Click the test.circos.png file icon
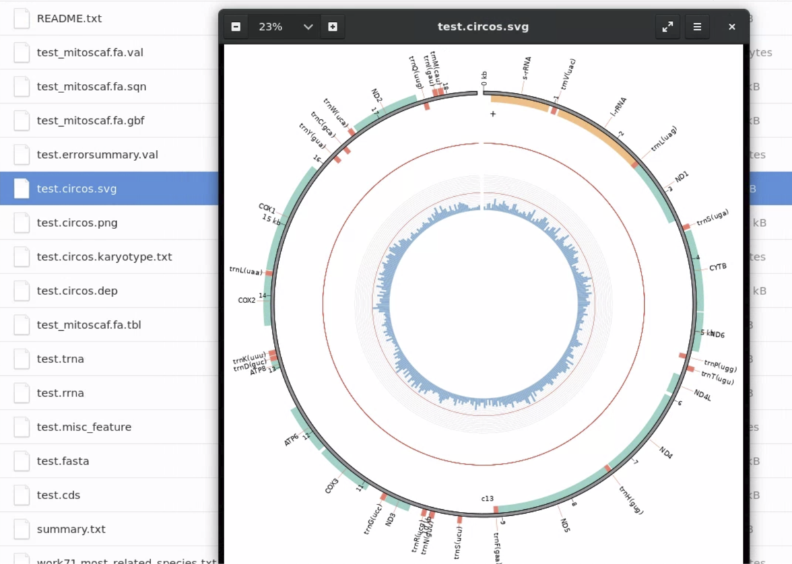This screenshot has height=564, width=792. click(x=22, y=223)
